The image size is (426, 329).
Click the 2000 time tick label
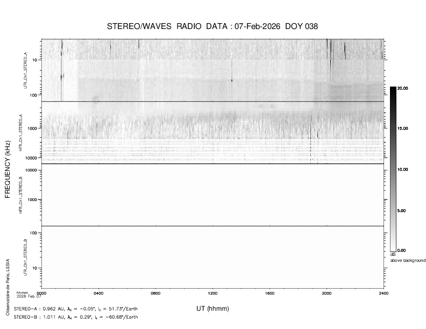point(326,293)
